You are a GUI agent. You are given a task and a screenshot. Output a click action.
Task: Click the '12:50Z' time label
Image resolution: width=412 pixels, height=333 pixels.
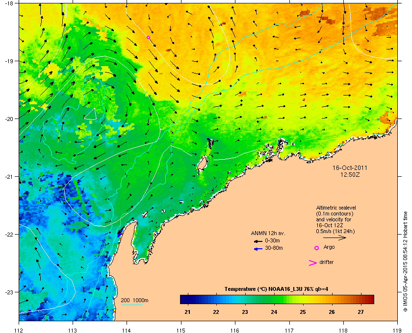pyautogui.click(x=350, y=174)
